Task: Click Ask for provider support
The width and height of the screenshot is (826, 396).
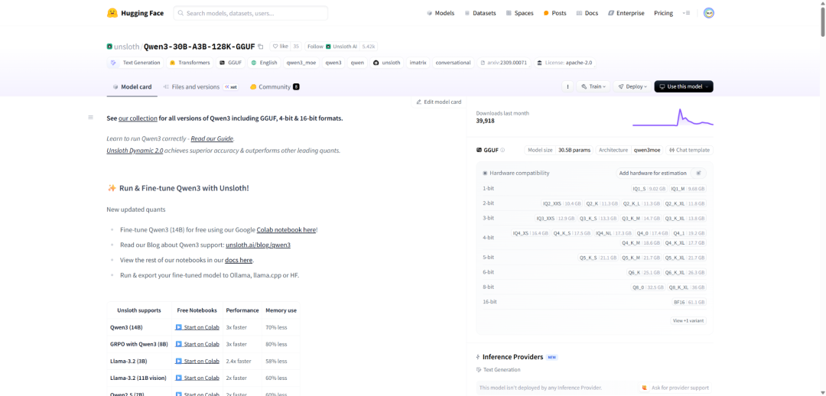Action: click(x=675, y=388)
